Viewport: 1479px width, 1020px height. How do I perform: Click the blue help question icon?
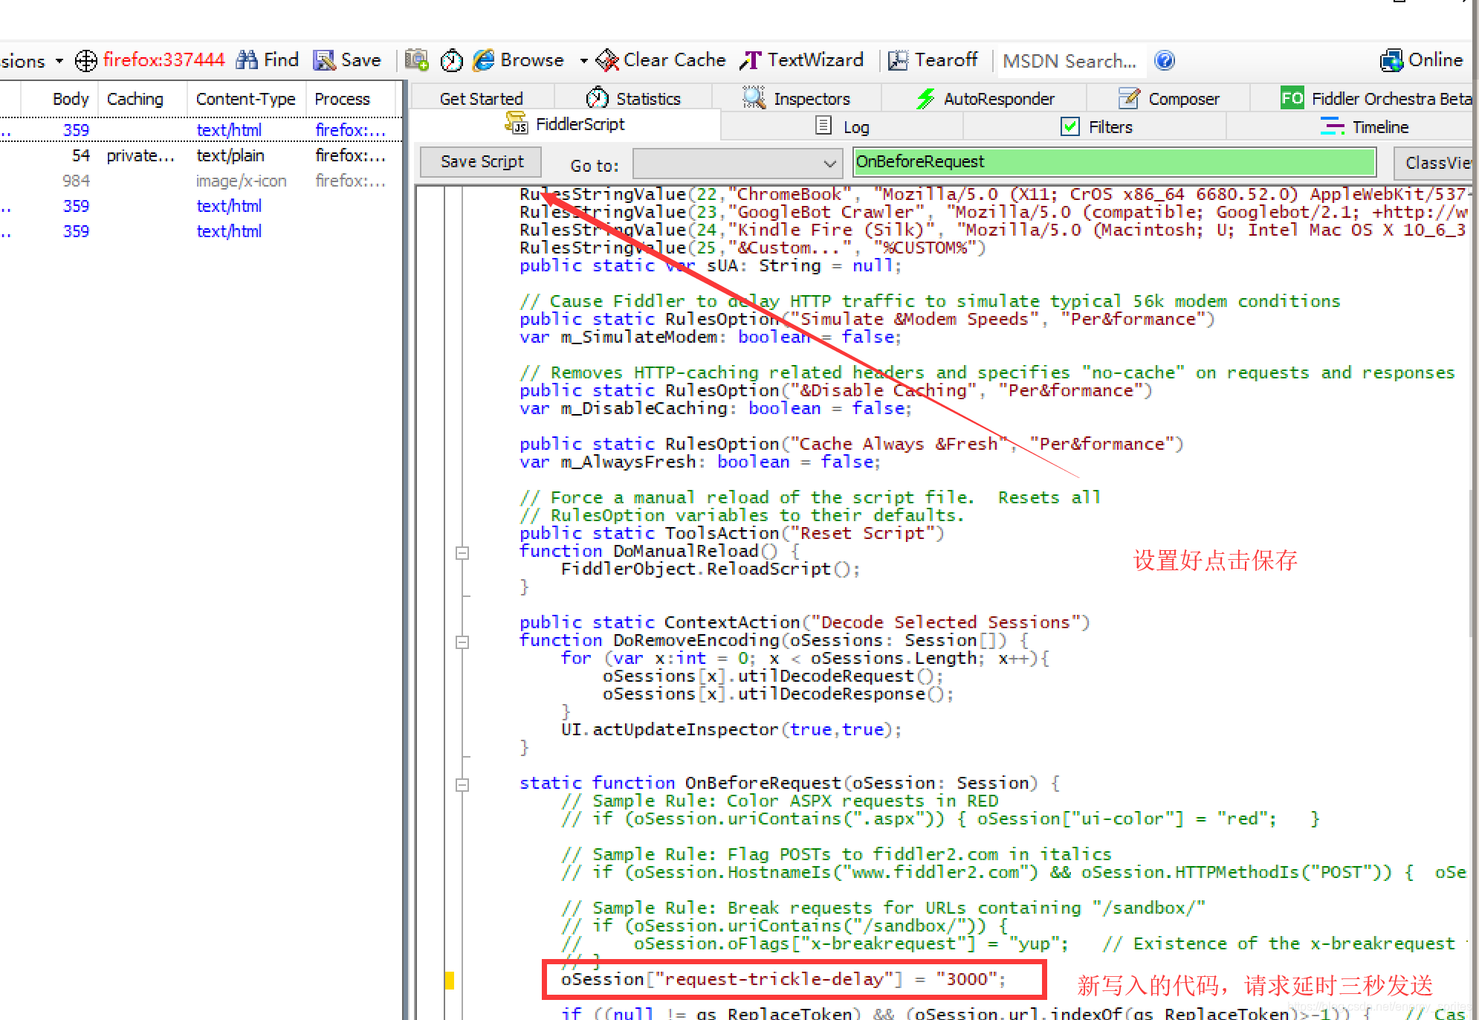[1165, 60]
